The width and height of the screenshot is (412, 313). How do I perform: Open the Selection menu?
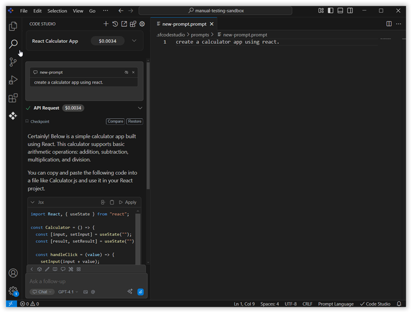[57, 11]
